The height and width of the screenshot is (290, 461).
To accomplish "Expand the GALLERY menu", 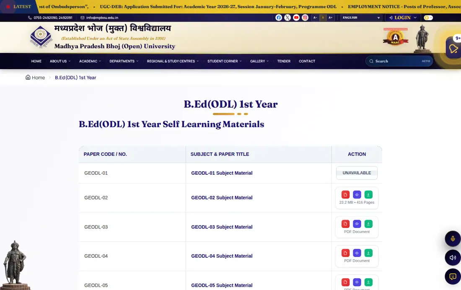I will point(259,61).
